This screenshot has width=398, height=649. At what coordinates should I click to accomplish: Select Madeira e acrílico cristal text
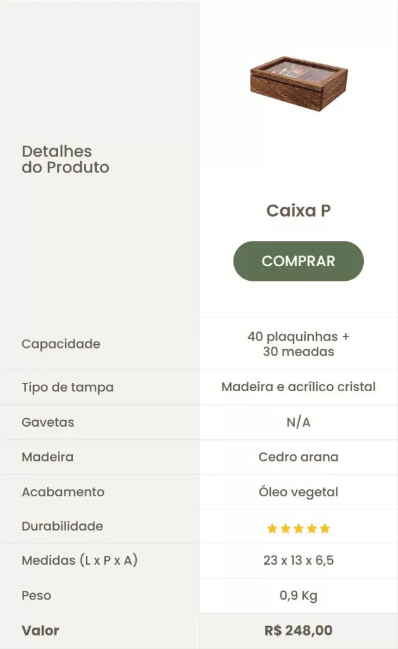pos(298,387)
